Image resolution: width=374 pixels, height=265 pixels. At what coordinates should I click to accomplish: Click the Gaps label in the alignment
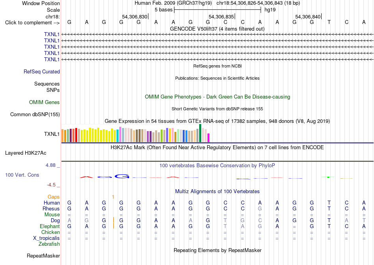(54, 197)
